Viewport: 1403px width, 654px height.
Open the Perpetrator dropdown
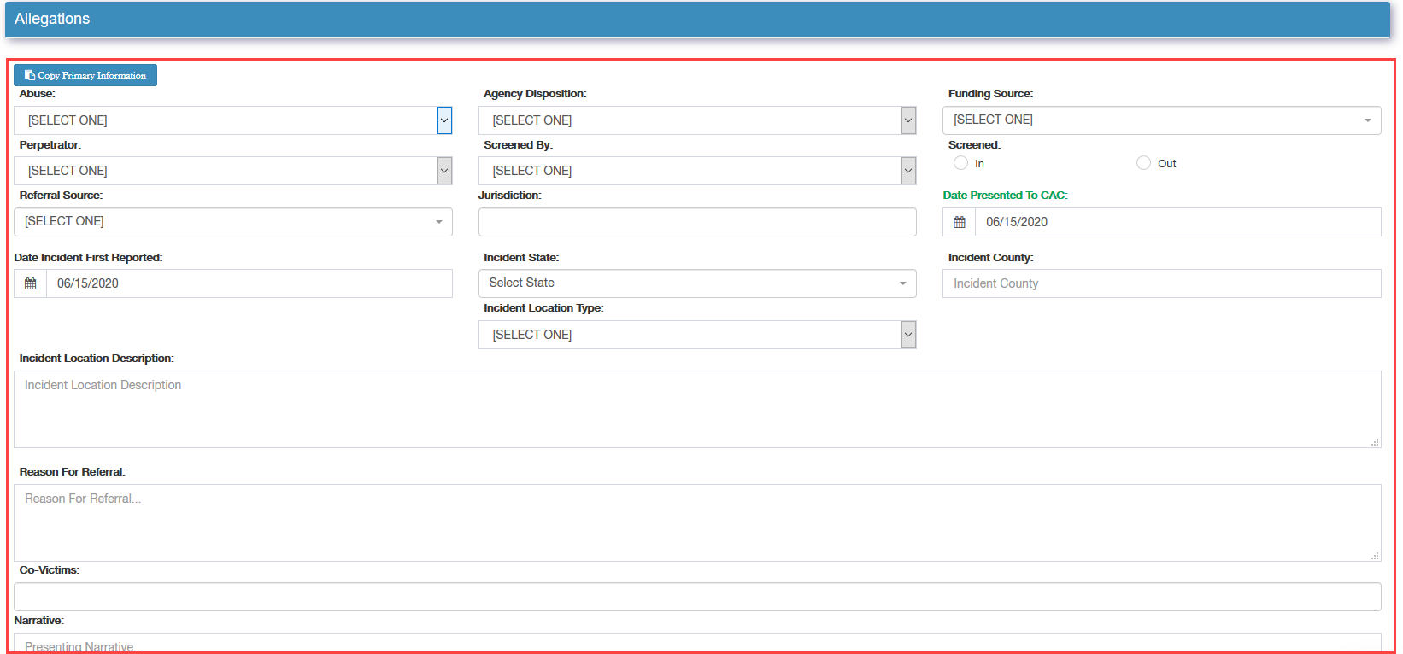[x=232, y=171]
